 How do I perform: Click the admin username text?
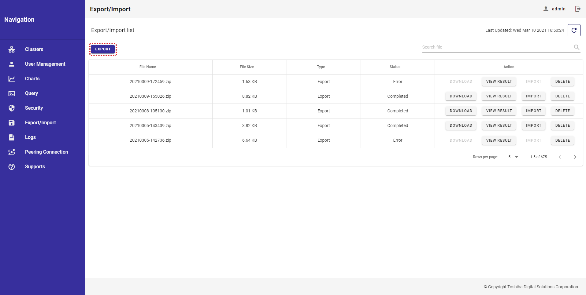[559, 9]
